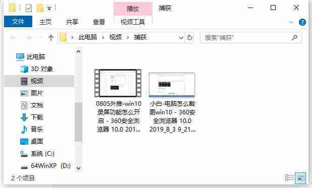Open recent locations dropdown arrow
This screenshot has height=188, width=312.
40,37
